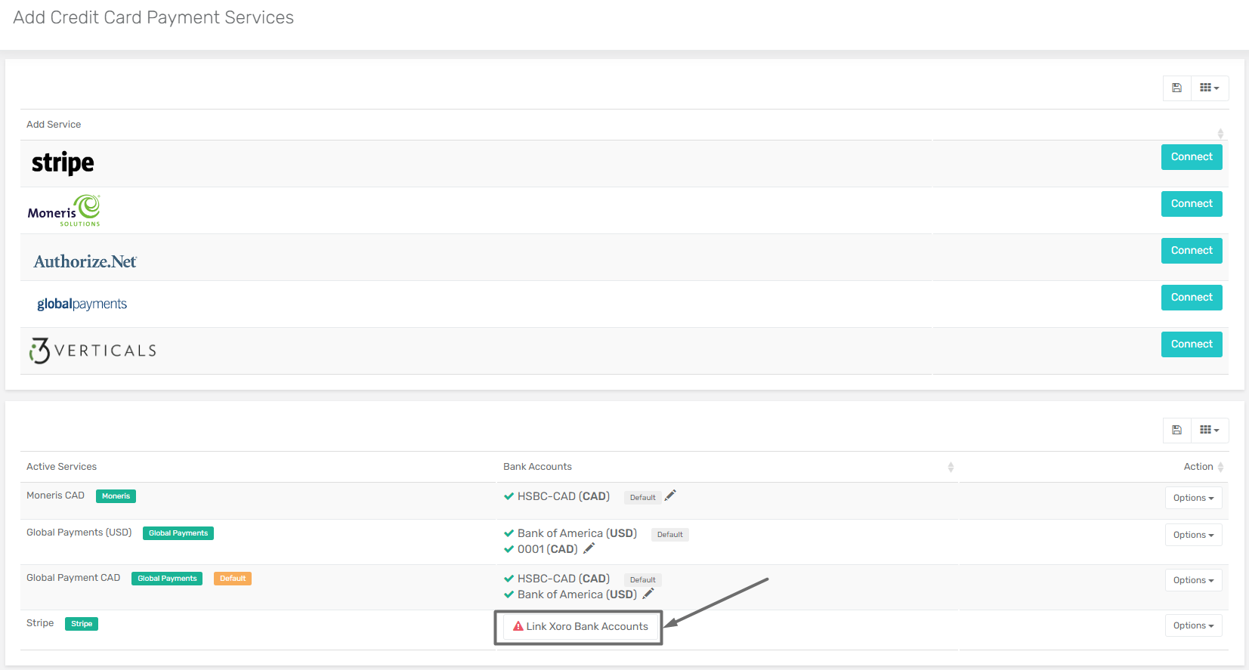Click HSBC-CAD (CAD) in Global Payment CAD row
Image resolution: width=1249 pixels, height=670 pixels.
click(563, 579)
